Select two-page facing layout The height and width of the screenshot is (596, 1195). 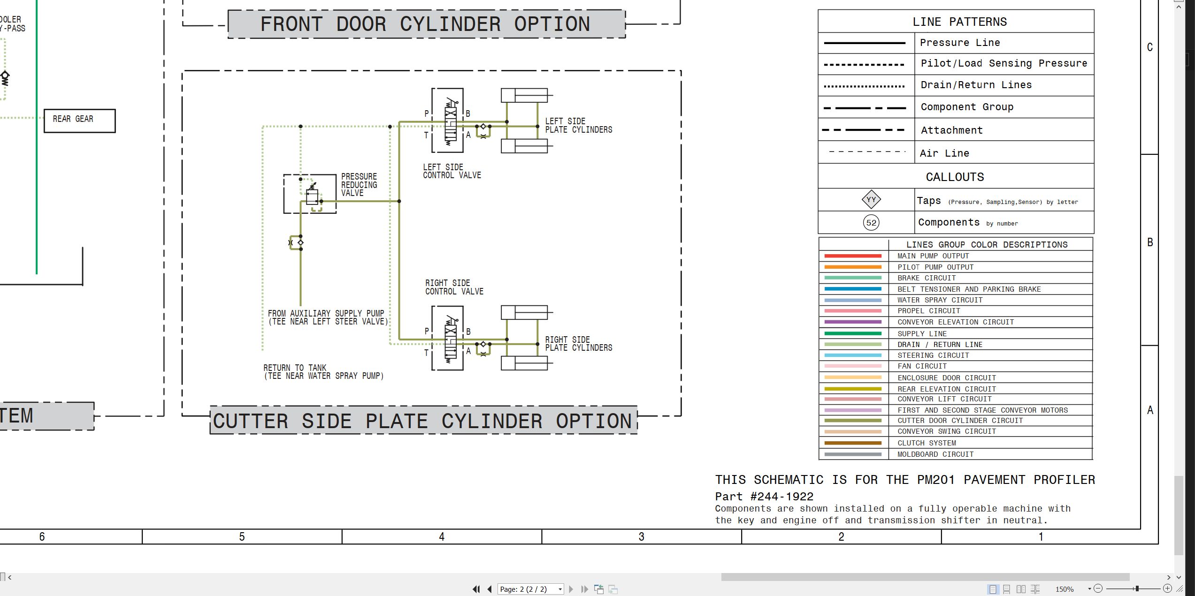click(x=1021, y=589)
